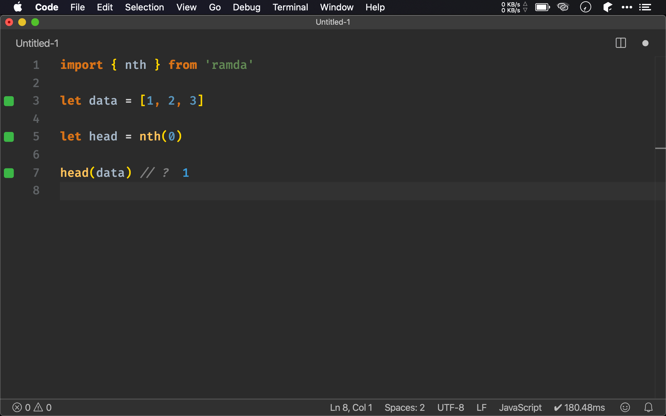Image resolution: width=666 pixels, height=416 pixels.
Task: Click Ln 8, Col 1 to go to line
Action: 351,408
